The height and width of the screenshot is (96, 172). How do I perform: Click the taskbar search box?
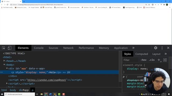pos(20,94)
